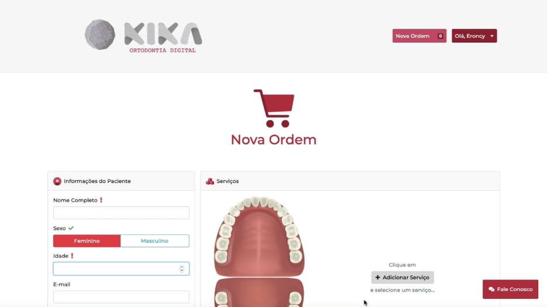This screenshot has width=547, height=307.
Task: Click the KIKA globe logo icon
Action: [x=100, y=35]
